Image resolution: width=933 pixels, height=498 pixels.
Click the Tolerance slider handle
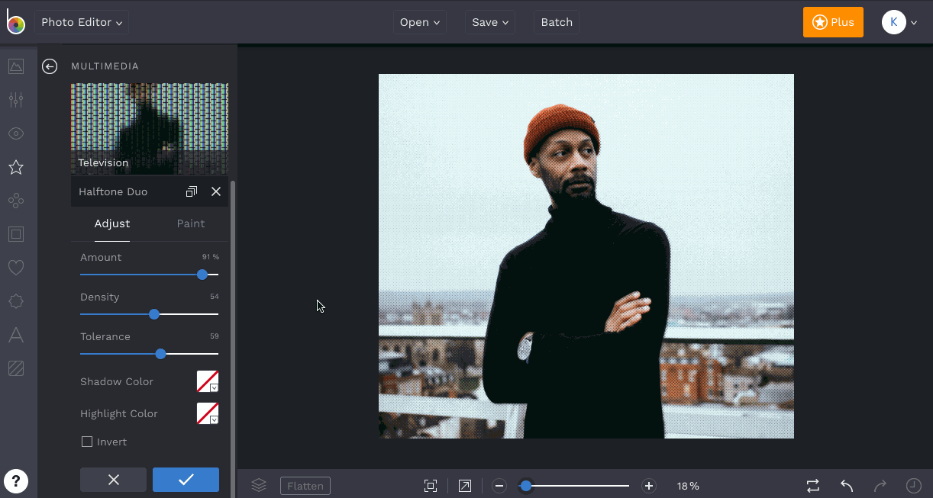(x=160, y=354)
